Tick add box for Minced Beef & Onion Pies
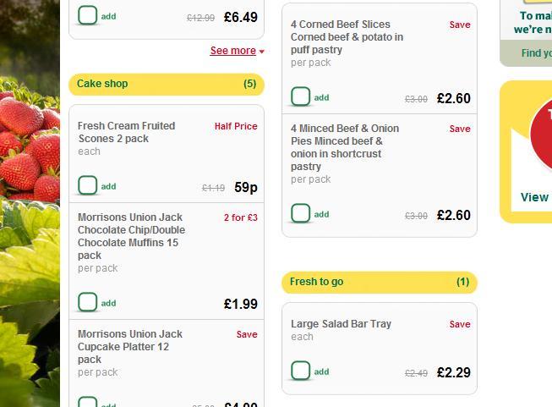Viewport: 552px width, 407px height. pos(301,213)
